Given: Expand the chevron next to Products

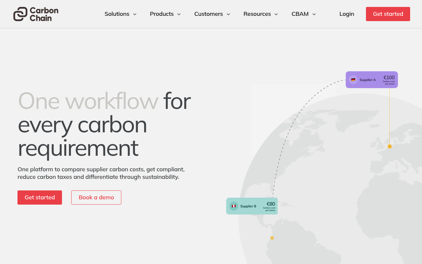Looking at the screenshot, I should 179,14.
